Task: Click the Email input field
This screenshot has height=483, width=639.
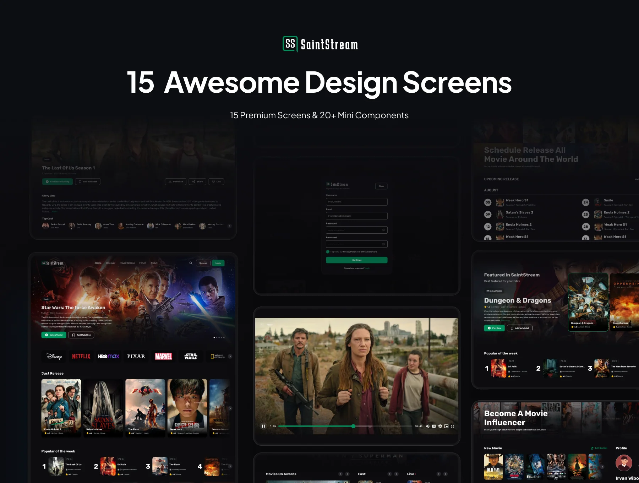Action: pyautogui.click(x=357, y=216)
